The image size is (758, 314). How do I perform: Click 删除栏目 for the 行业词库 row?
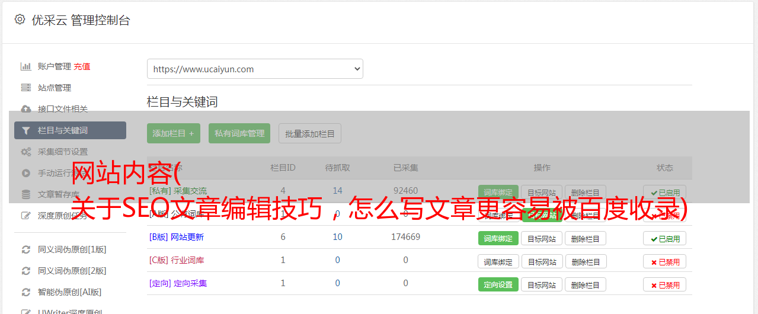pos(586,261)
